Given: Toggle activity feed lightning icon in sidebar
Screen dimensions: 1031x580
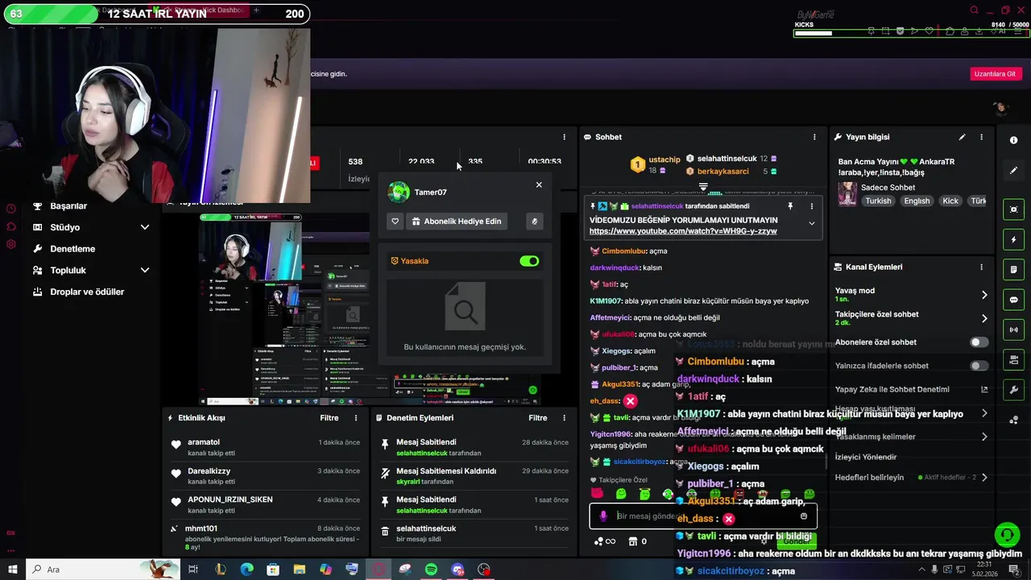Looking at the screenshot, I should [x=1014, y=240].
